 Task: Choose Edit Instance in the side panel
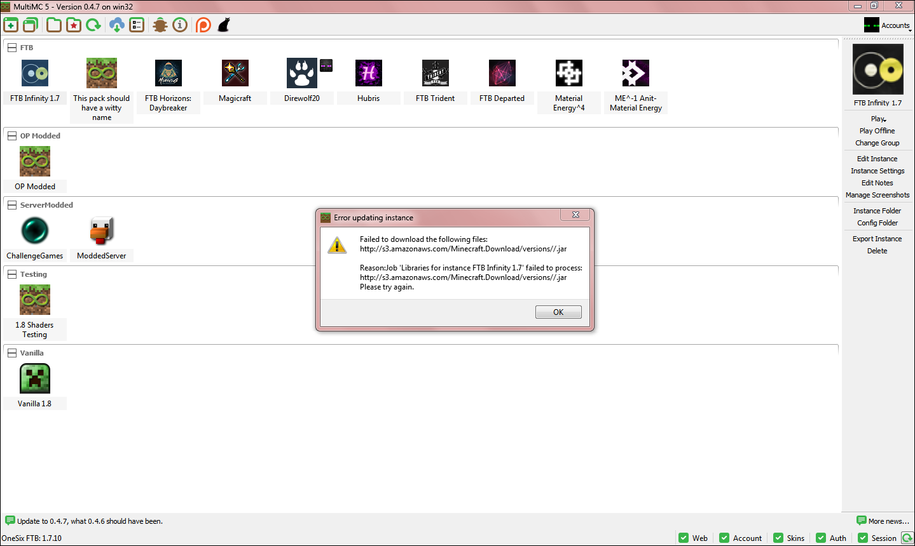(x=877, y=159)
